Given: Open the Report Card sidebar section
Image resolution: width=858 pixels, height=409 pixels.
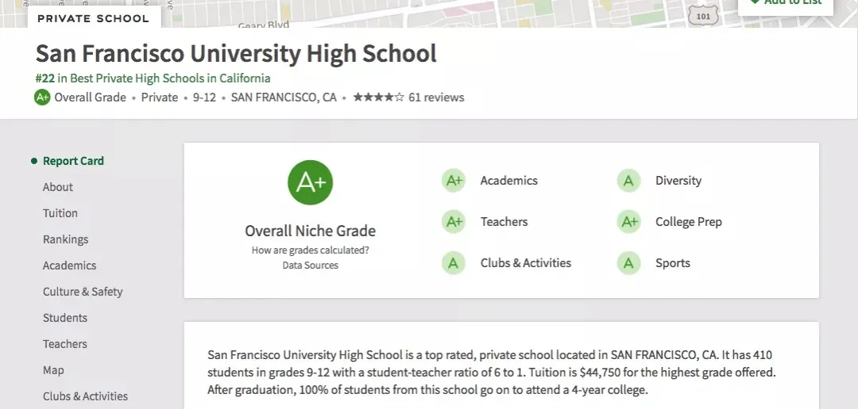Looking at the screenshot, I should point(73,161).
